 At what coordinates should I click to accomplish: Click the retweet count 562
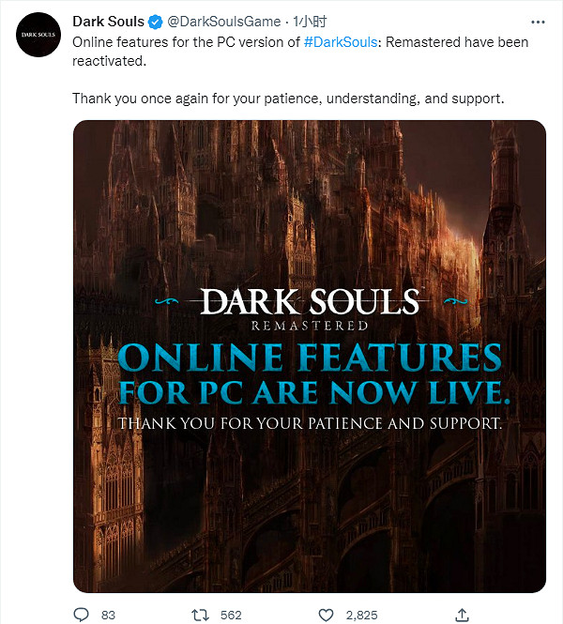[x=231, y=616]
